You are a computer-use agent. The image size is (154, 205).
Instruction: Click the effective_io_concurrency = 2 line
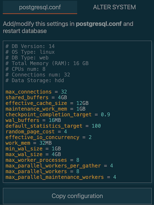pos(48,137)
